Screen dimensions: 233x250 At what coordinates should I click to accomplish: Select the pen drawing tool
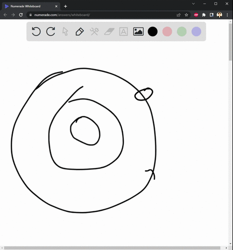(x=80, y=31)
